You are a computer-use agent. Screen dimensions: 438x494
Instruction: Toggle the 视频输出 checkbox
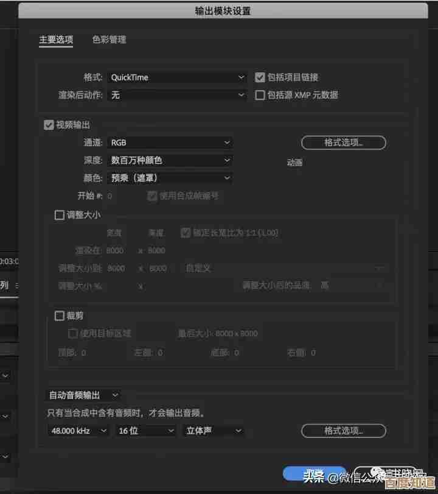click(49, 125)
